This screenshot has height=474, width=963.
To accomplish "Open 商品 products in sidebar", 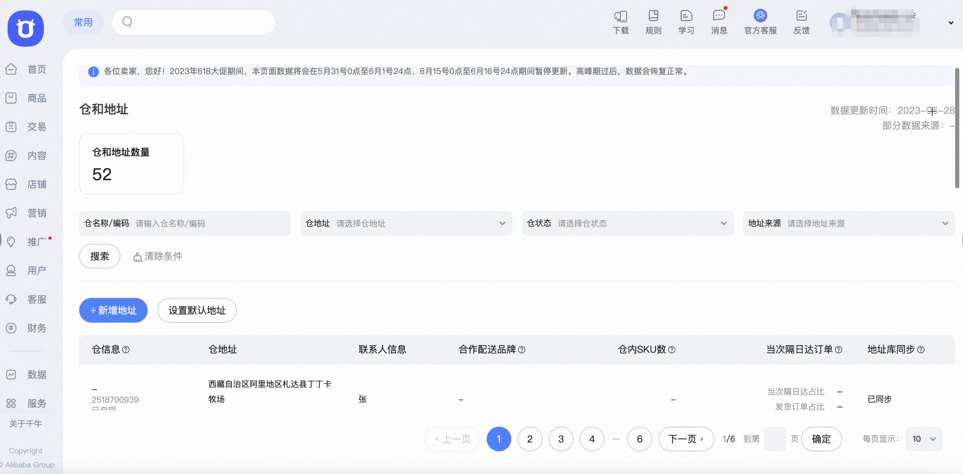I will point(26,98).
